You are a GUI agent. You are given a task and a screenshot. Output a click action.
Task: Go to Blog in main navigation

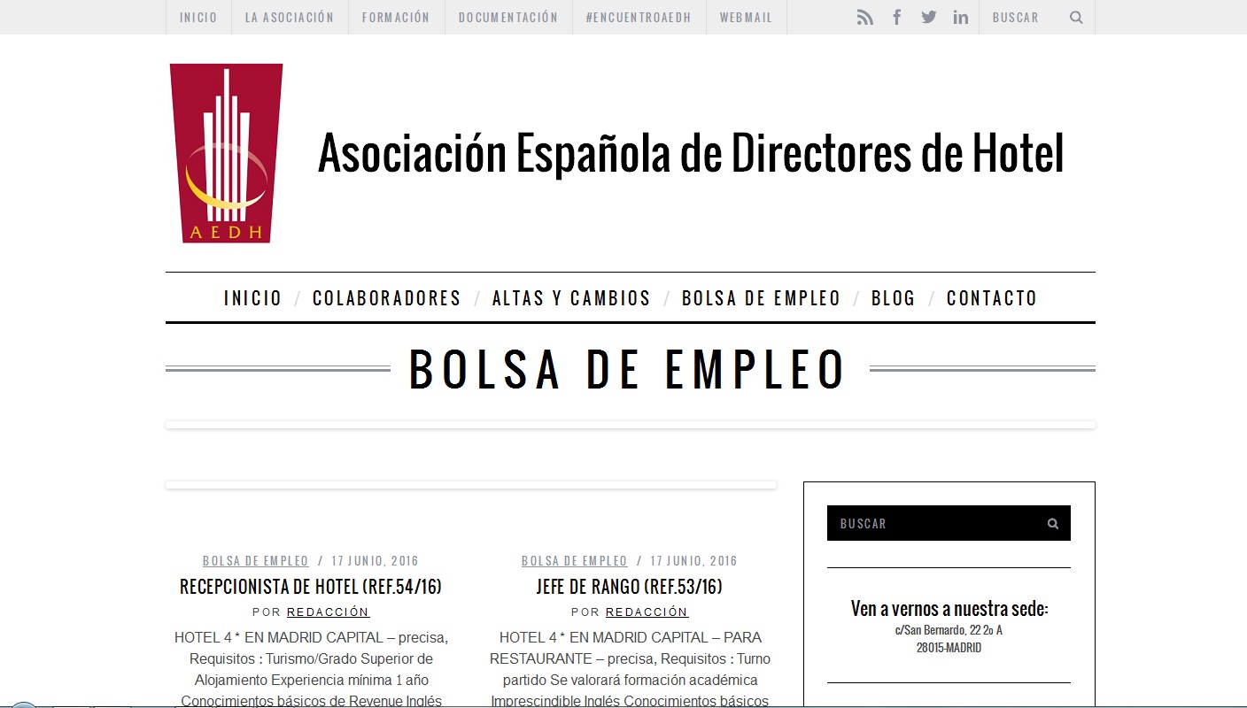coord(893,298)
